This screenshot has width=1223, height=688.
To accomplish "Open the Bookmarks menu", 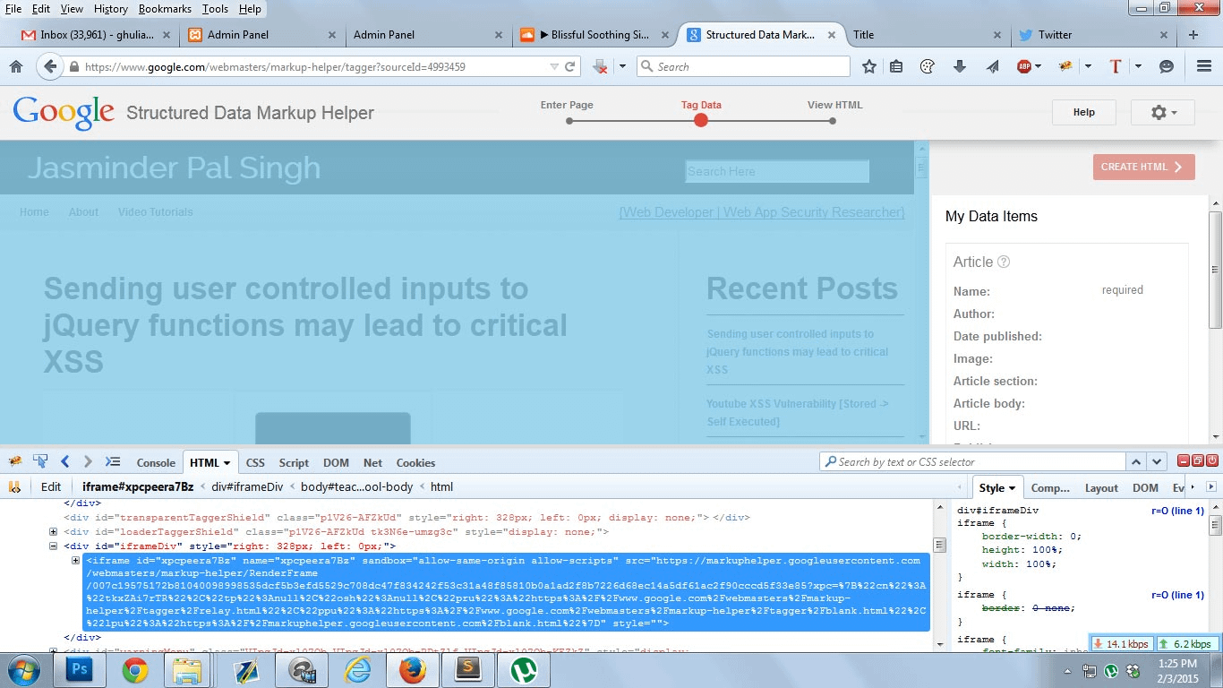I will [166, 9].
